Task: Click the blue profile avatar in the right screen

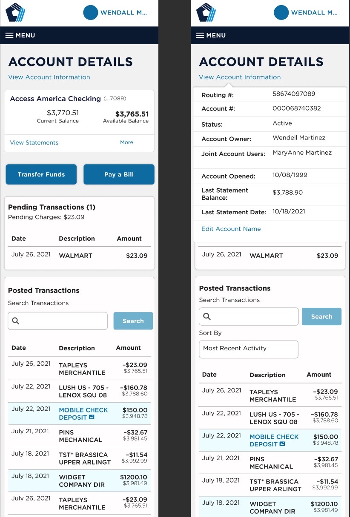Action: coord(281,13)
